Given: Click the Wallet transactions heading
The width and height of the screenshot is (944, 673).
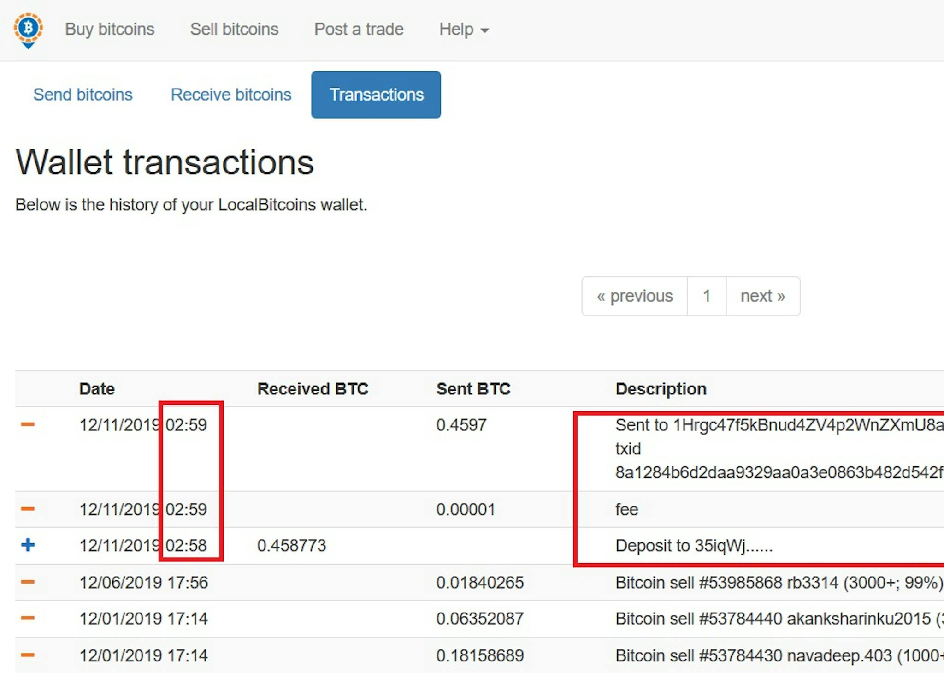Looking at the screenshot, I should point(165,162).
